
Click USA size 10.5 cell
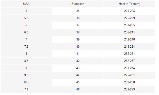click(x=26, y=82)
